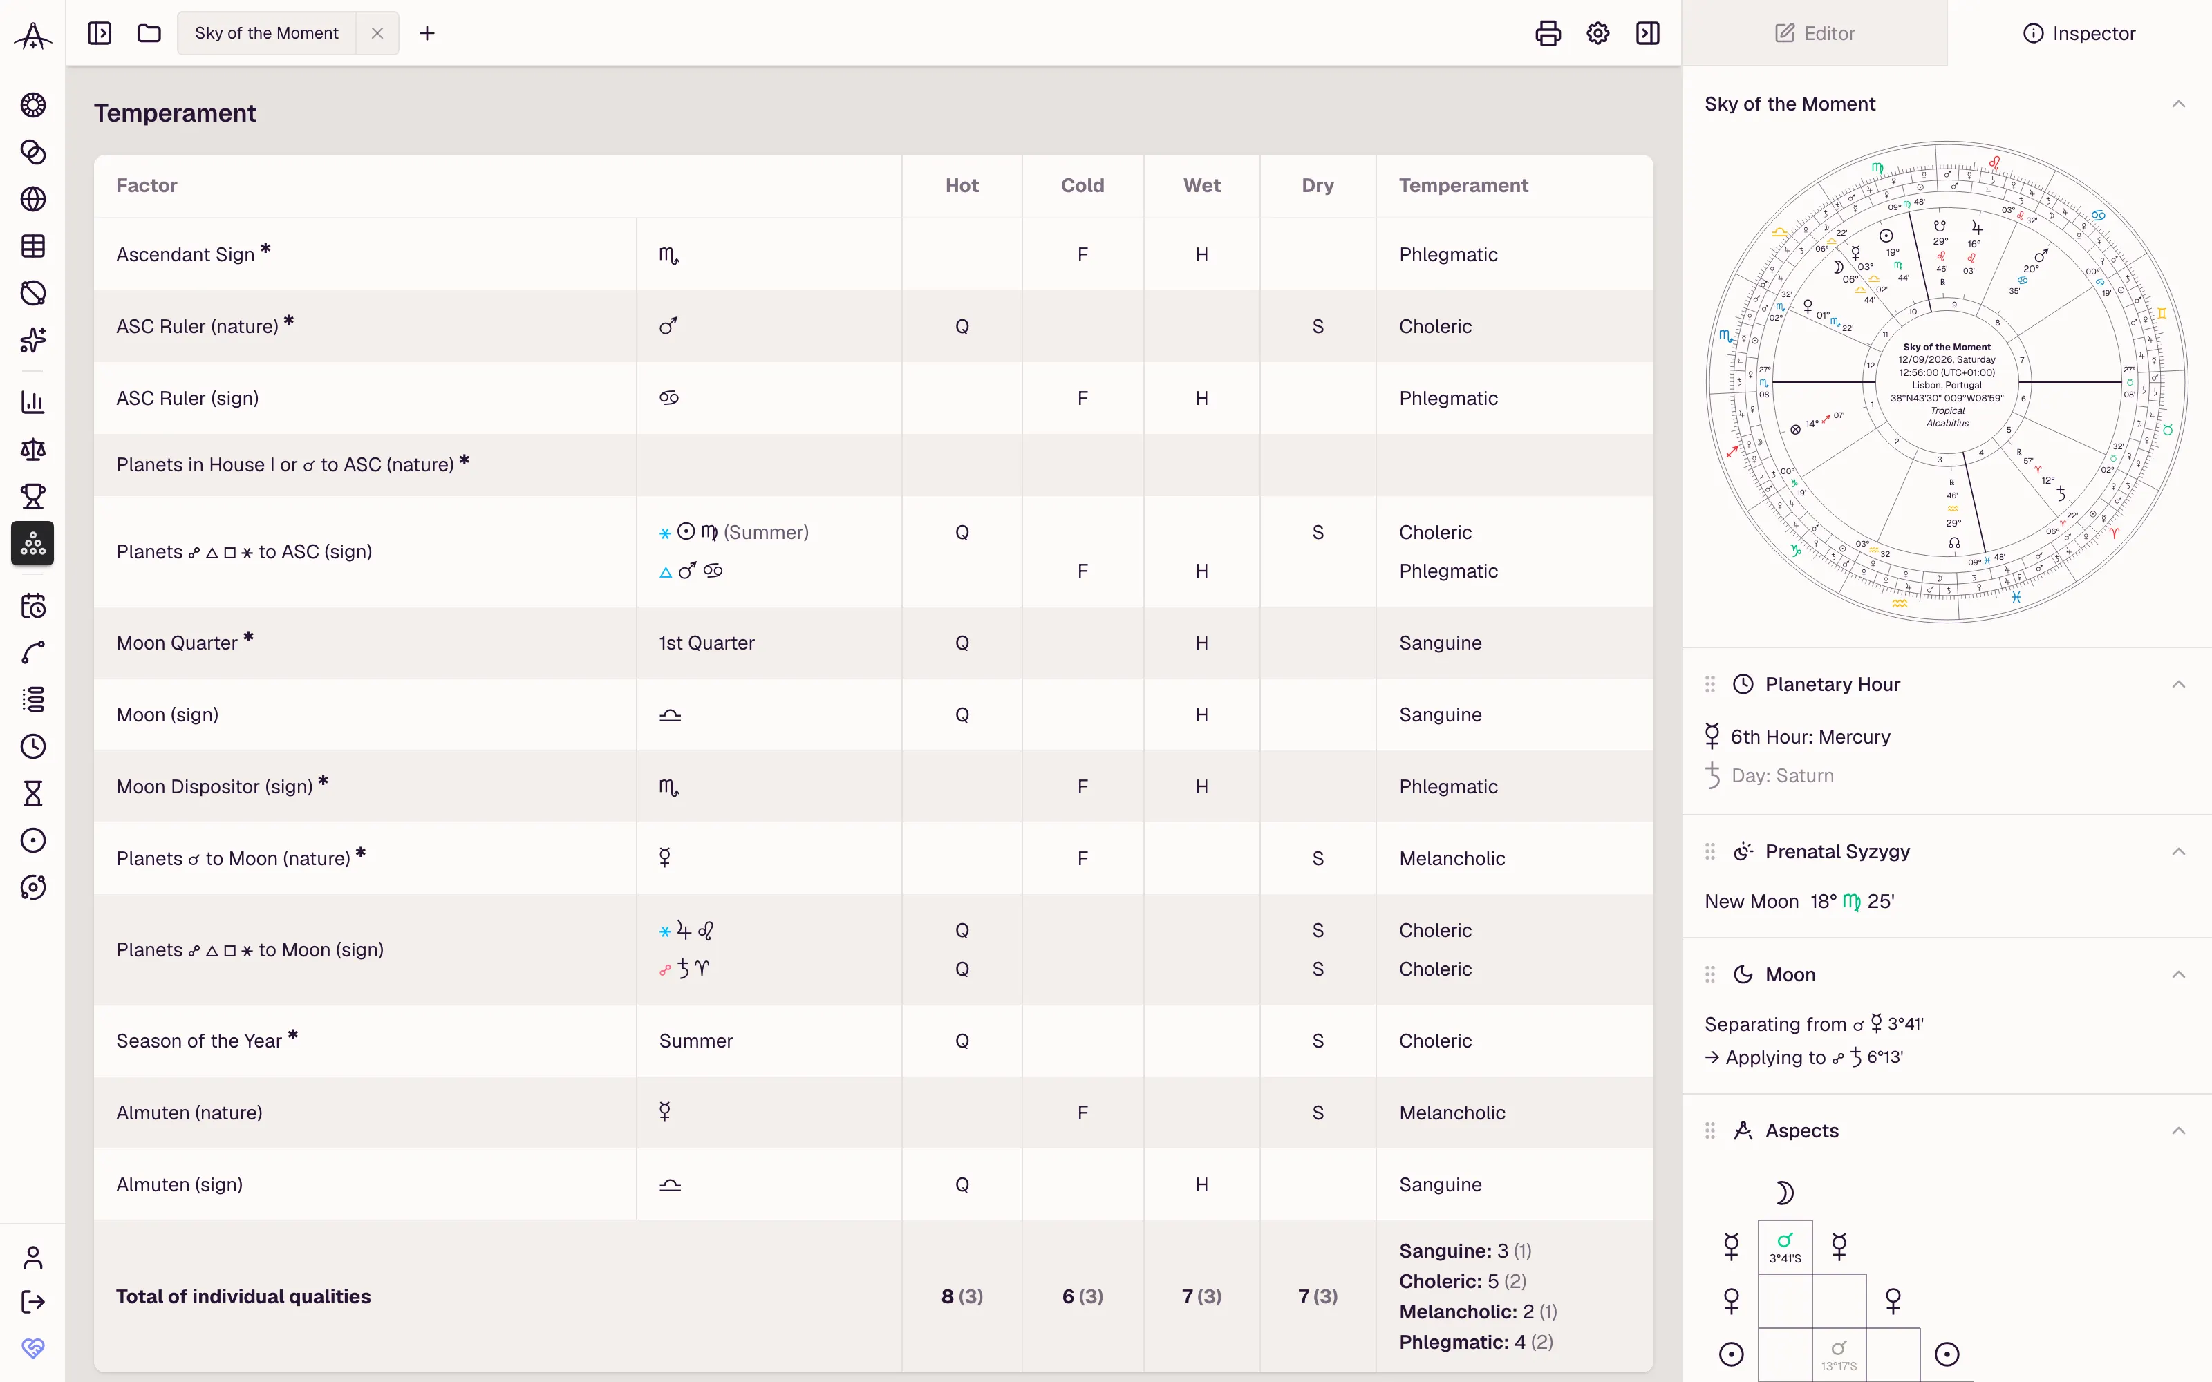Image resolution: width=2212 pixels, height=1382 pixels.
Task: Click the Season of the Year row
Action: point(873,1041)
